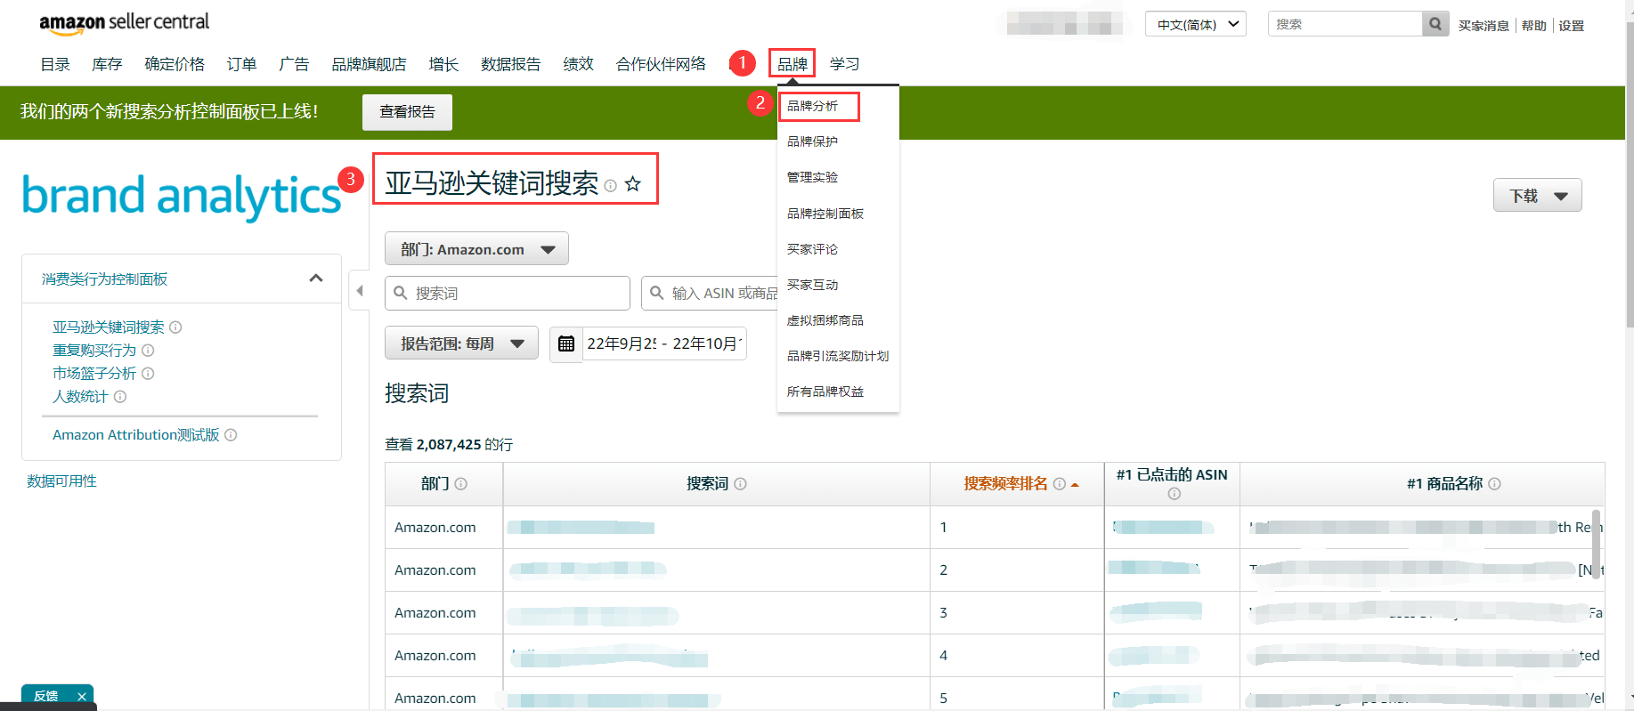Screen dimensions: 1634x711
Task: Click info icon next to Amazon Attribution测试版
Action: (231, 435)
